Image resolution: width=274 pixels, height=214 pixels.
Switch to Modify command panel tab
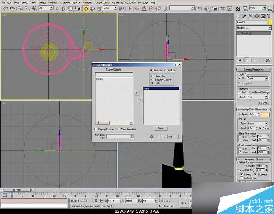[x=244, y=16]
